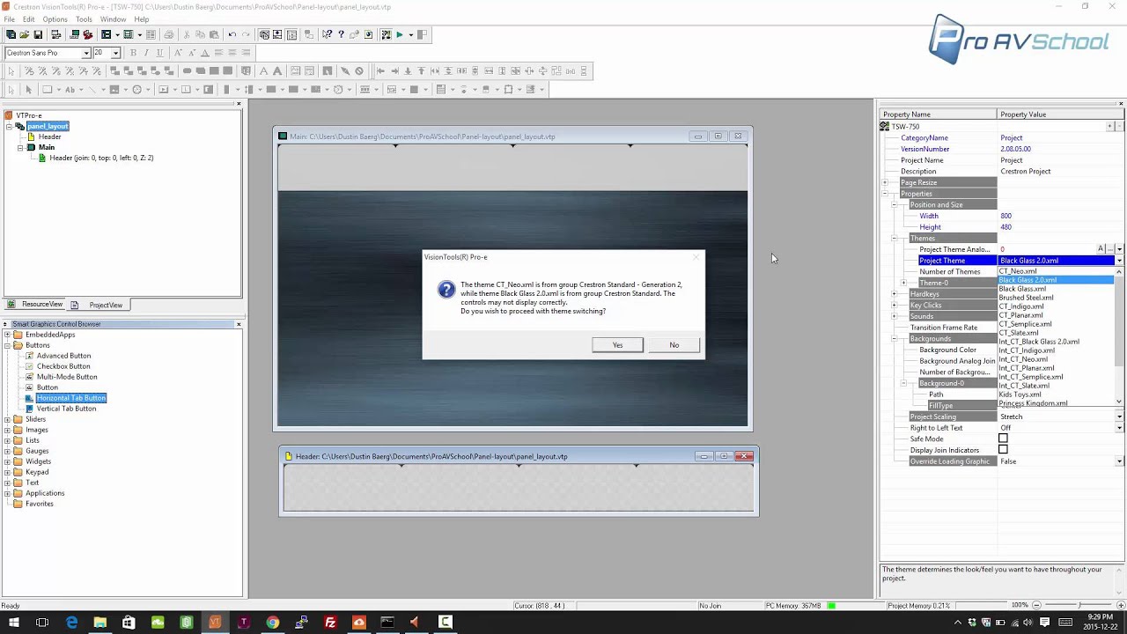Expand the Gauges folder in control browser

pyautogui.click(x=7, y=451)
